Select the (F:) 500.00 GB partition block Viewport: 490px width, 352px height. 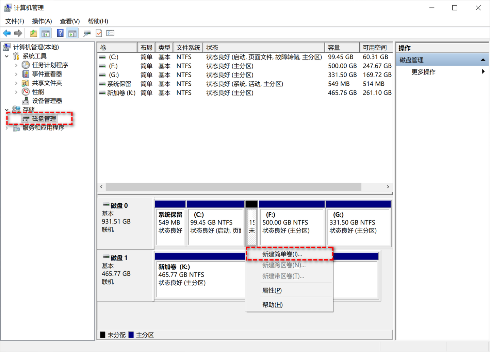point(292,223)
